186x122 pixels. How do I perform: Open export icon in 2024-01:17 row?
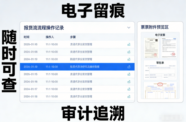(x=129, y=89)
